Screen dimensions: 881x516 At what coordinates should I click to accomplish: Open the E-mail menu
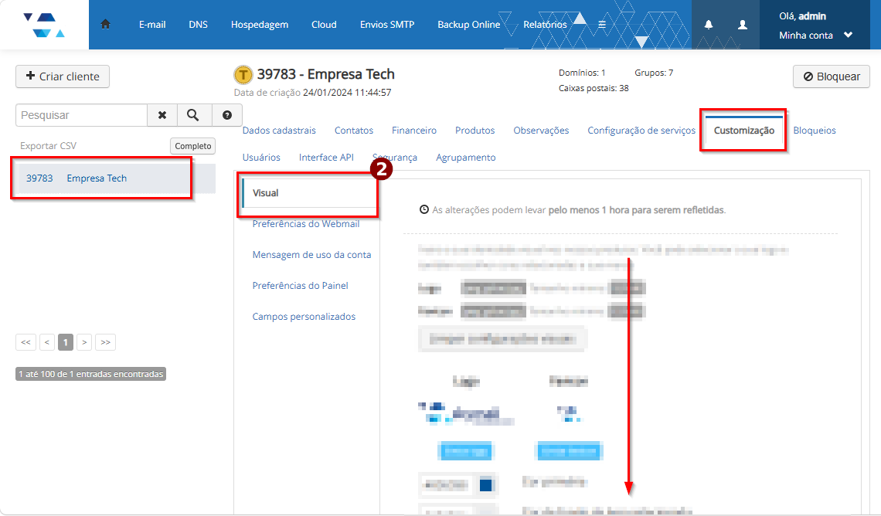point(152,24)
